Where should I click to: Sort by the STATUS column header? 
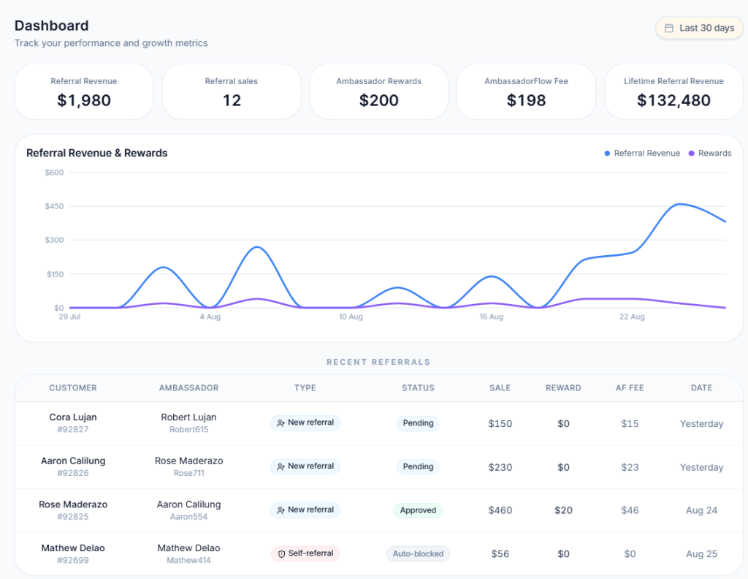pos(418,388)
